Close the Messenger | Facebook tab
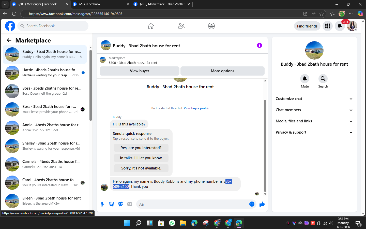Image resolution: width=366 pixels, height=229 pixels. click(67, 4)
